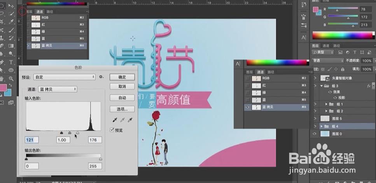376x183 pixels.
Task: Switch to 图层 tab in the floating Channels panel
Action: coord(249,72)
